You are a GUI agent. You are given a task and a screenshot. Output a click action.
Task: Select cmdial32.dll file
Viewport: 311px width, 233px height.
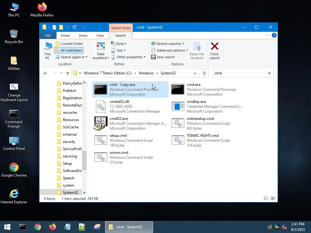[x=130, y=106]
